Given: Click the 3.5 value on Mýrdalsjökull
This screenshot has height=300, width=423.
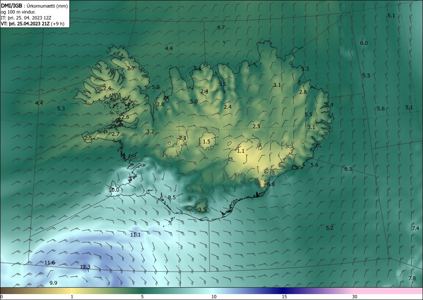Looking at the screenshot, I should [202, 209].
